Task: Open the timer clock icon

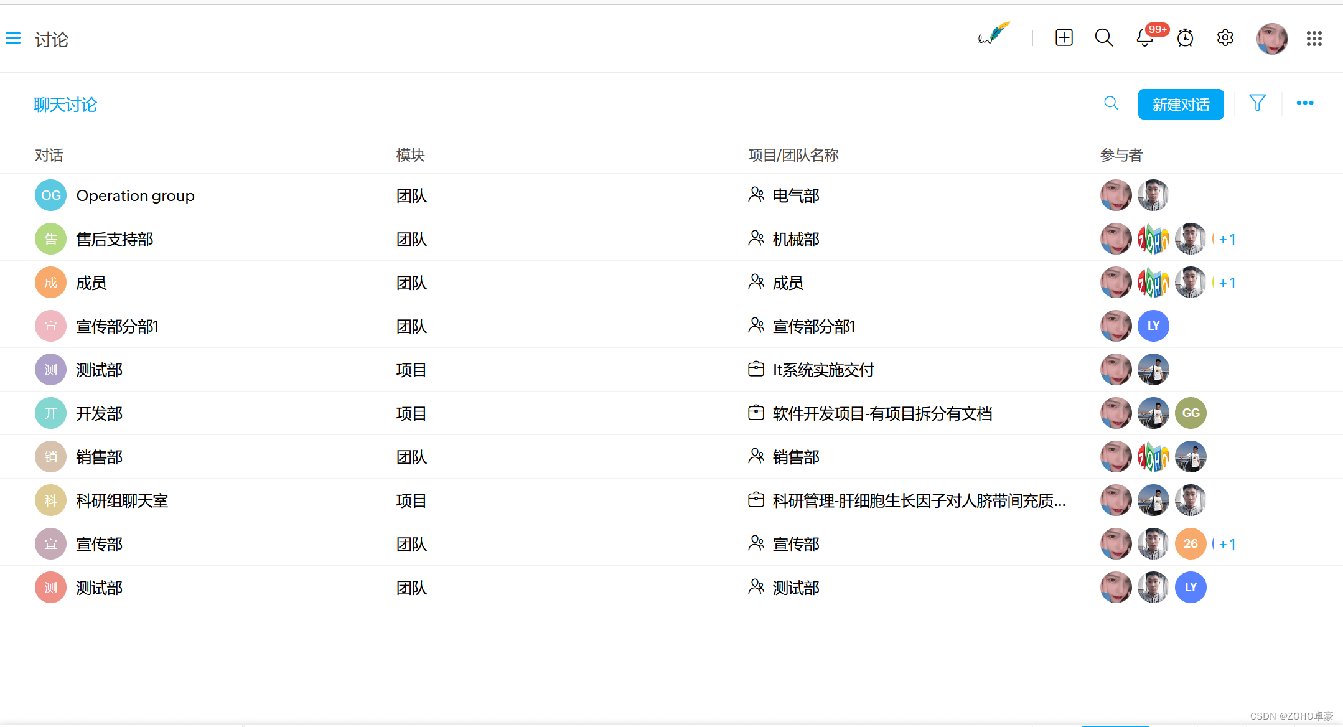Action: click(x=1185, y=39)
